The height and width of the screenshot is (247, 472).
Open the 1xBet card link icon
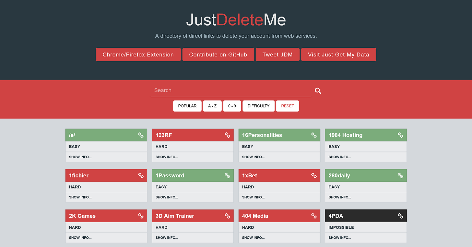click(314, 175)
